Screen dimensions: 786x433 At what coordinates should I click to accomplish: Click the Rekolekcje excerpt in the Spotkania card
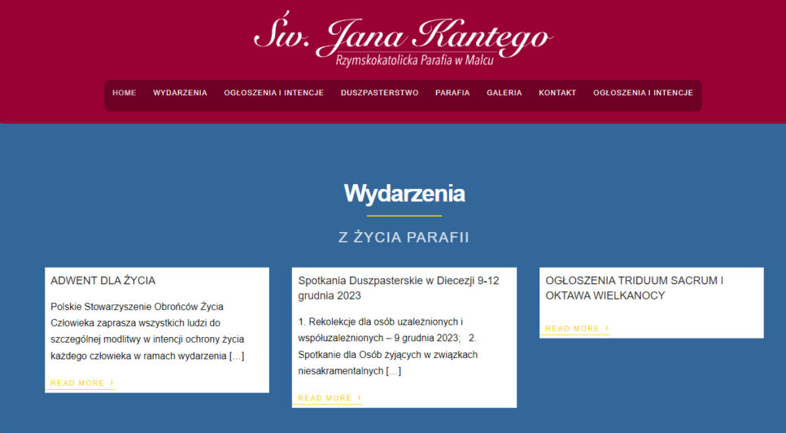click(x=398, y=346)
